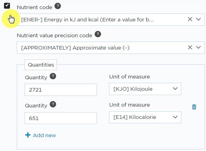Delete the Kilocalorie quantity row via trash icon
The width and height of the screenshot is (206, 151).
click(194, 107)
